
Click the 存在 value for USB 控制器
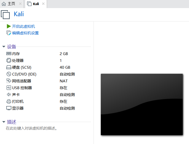coord(63,88)
